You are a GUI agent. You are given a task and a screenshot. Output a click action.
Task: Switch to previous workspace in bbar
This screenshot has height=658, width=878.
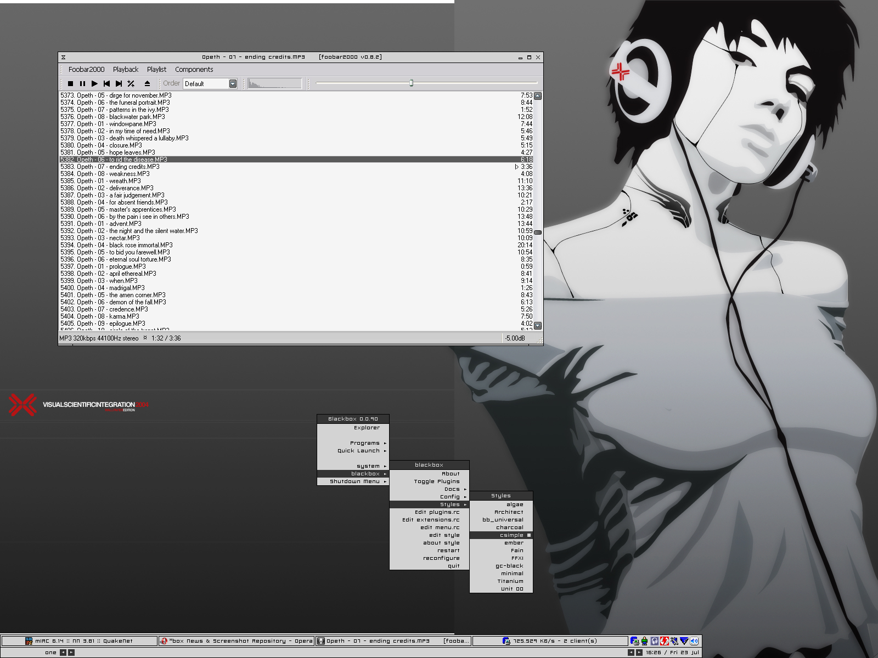(63, 653)
